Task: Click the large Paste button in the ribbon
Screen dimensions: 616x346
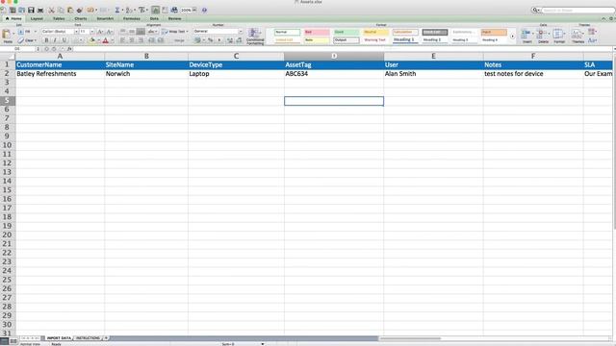Action: coord(7,36)
